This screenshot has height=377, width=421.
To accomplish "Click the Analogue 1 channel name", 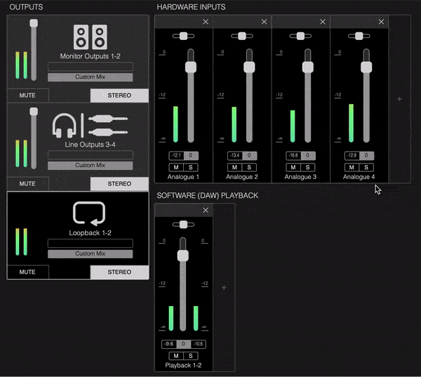I will click(x=183, y=177).
